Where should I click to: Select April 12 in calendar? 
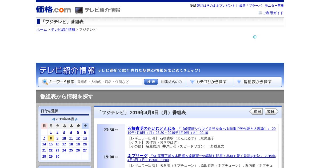coord(78,138)
